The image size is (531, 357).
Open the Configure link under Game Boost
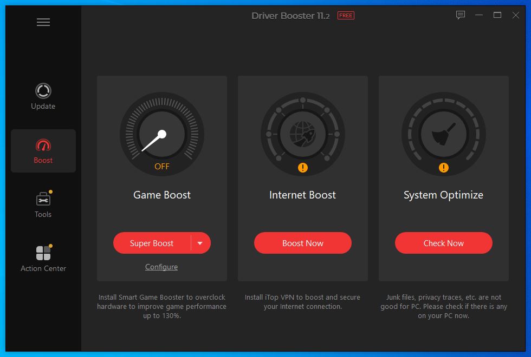click(161, 267)
